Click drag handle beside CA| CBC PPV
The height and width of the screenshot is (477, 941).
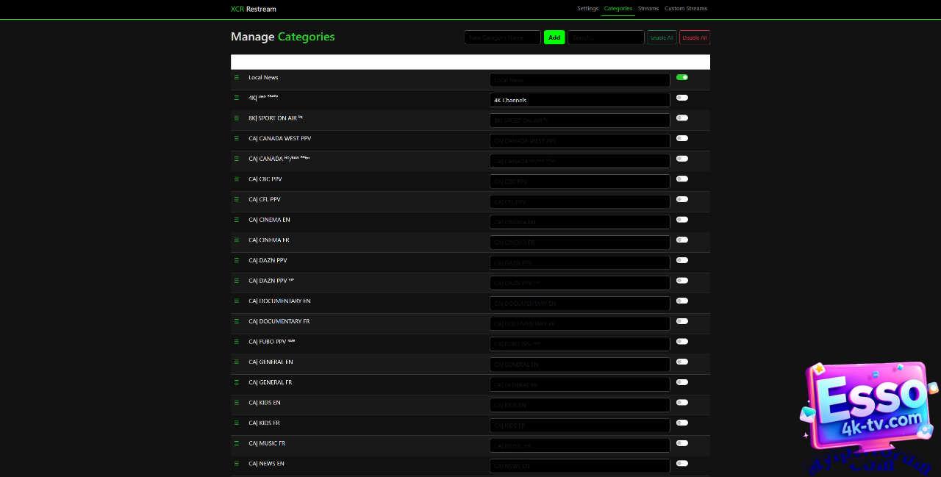coord(237,179)
